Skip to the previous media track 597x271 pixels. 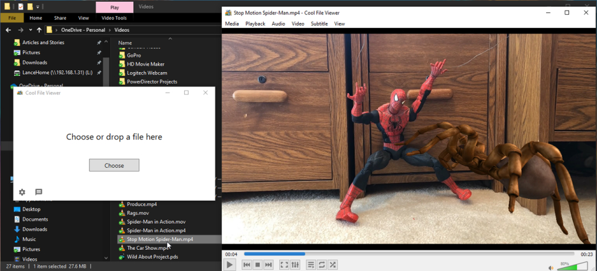pyautogui.click(x=246, y=265)
